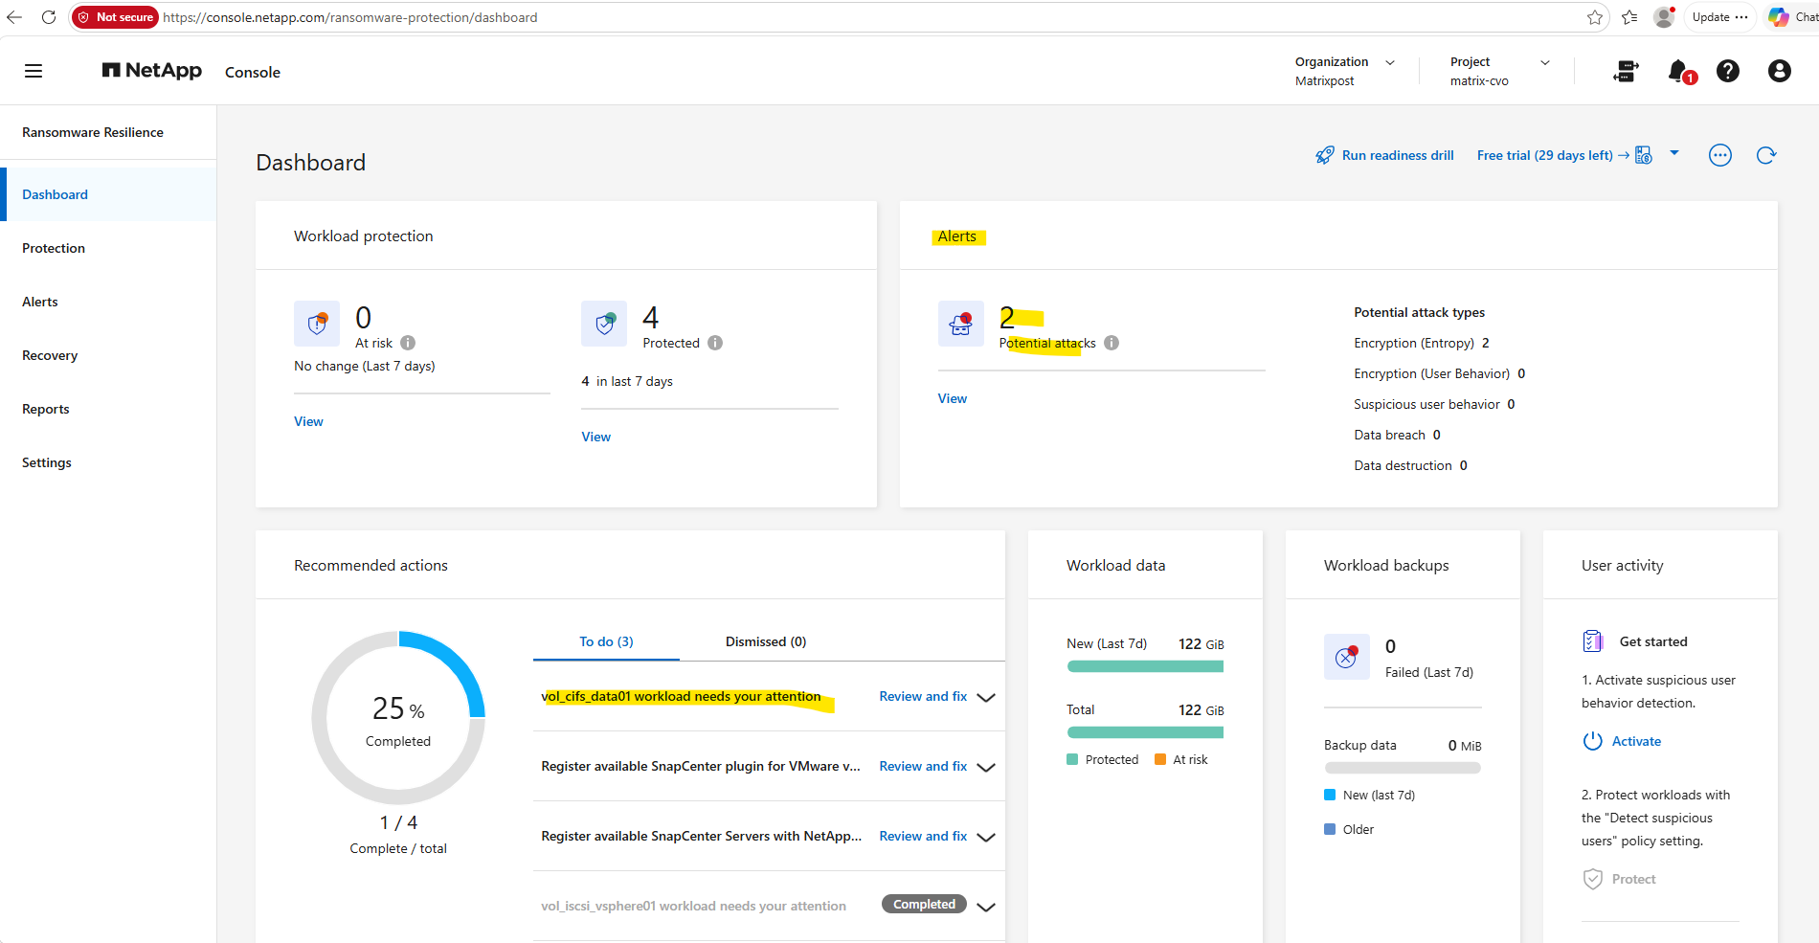This screenshot has width=1819, height=943.
Task: Click the NetApp logo
Action: pyautogui.click(x=152, y=71)
